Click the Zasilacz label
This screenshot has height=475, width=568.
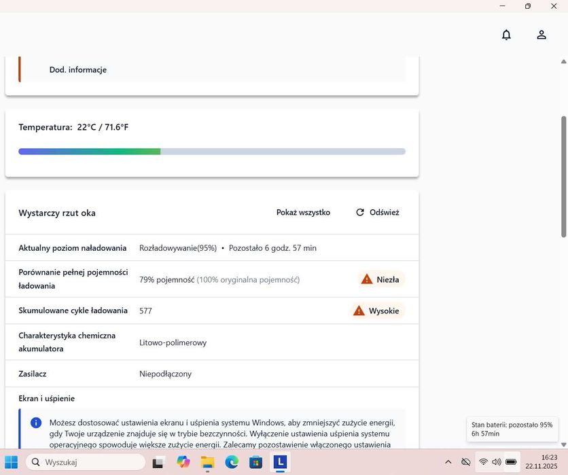tap(32, 374)
